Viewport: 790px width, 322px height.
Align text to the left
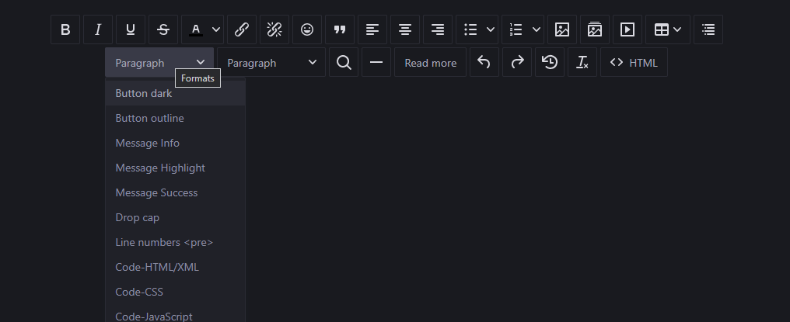[372, 29]
